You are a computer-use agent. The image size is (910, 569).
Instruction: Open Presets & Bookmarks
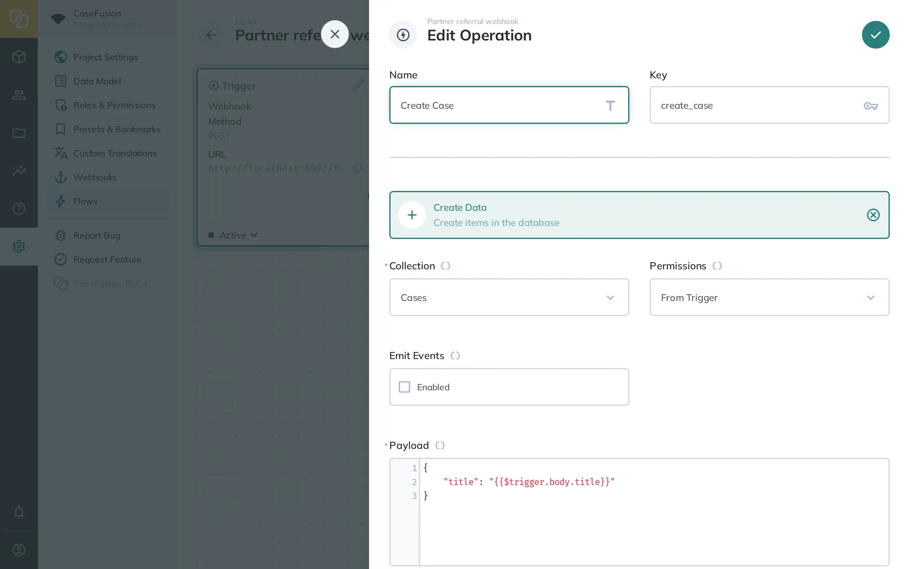107,129
